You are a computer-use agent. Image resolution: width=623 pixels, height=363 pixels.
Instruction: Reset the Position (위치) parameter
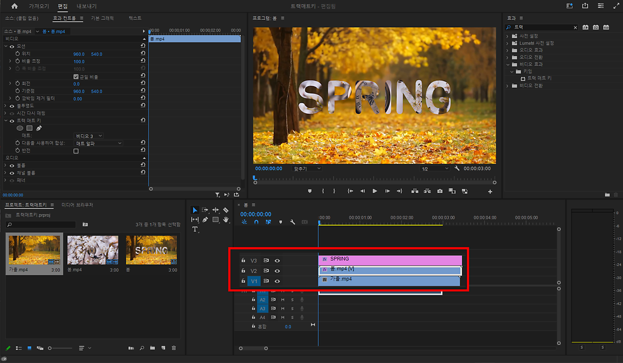143,54
